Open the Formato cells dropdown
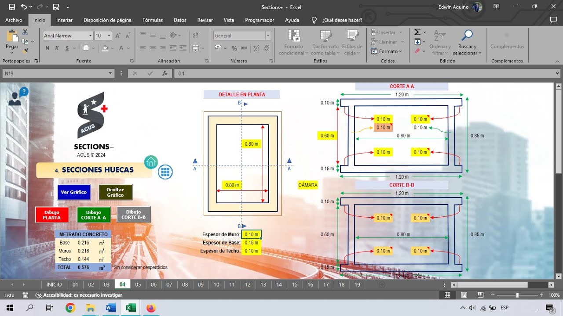 387,51
